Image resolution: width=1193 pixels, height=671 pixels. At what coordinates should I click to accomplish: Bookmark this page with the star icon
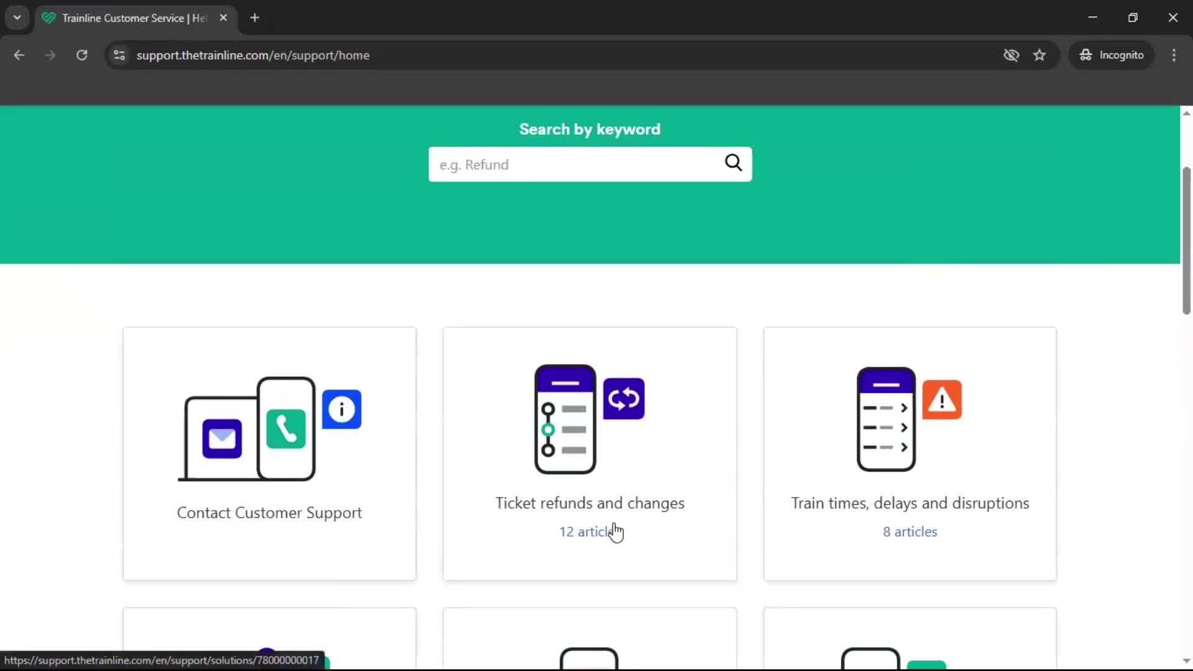1040,55
